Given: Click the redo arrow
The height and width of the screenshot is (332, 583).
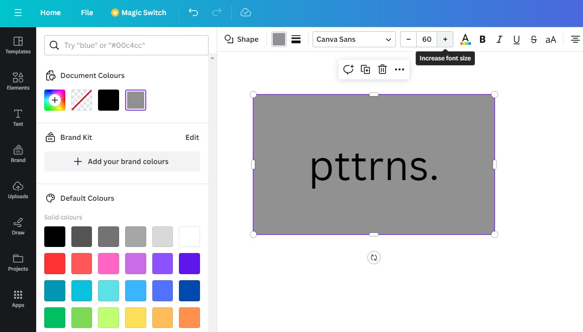Looking at the screenshot, I should point(217,12).
